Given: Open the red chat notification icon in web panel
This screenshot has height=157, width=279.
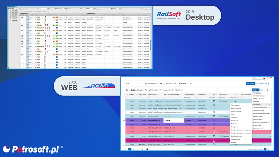Looking at the screenshot, I should point(271,78).
